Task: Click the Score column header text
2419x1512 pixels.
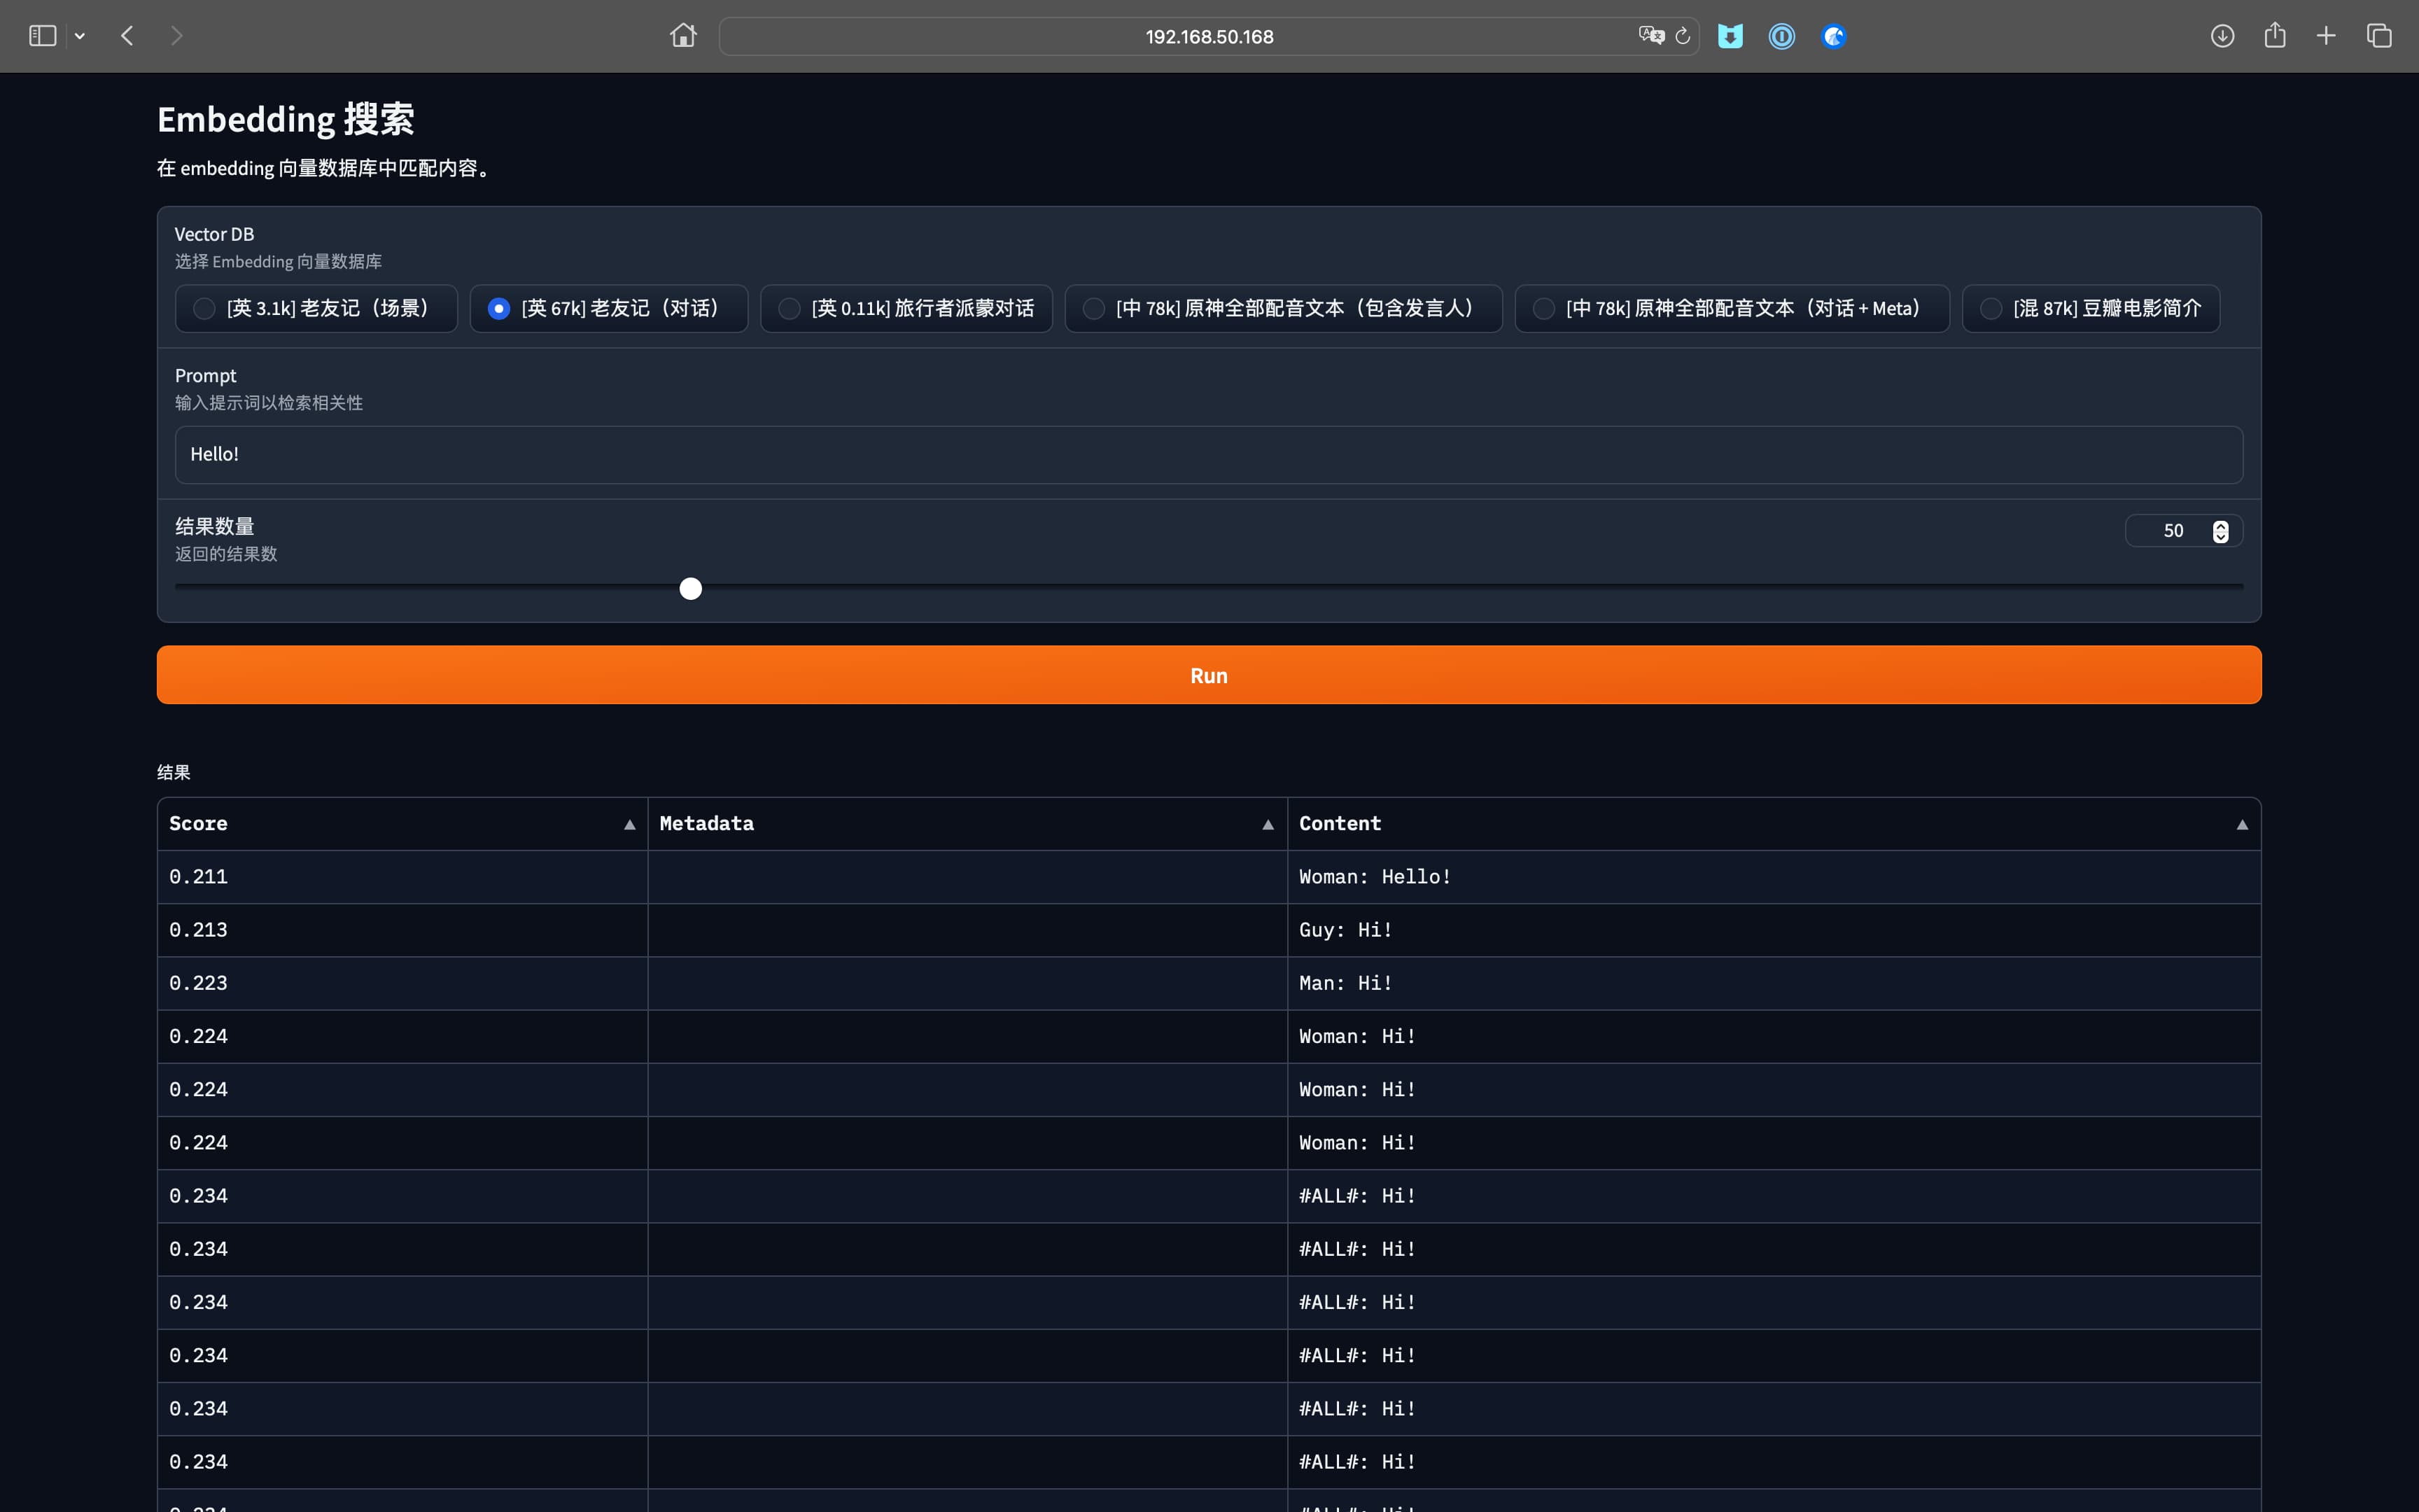Action: (198, 824)
